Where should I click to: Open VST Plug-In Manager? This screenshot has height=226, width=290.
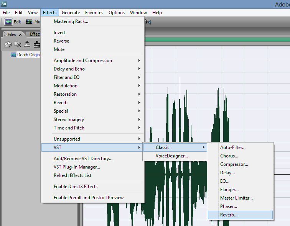tap(92, 167)
